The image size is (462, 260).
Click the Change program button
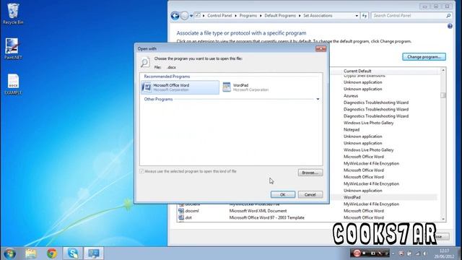[424, 57]
